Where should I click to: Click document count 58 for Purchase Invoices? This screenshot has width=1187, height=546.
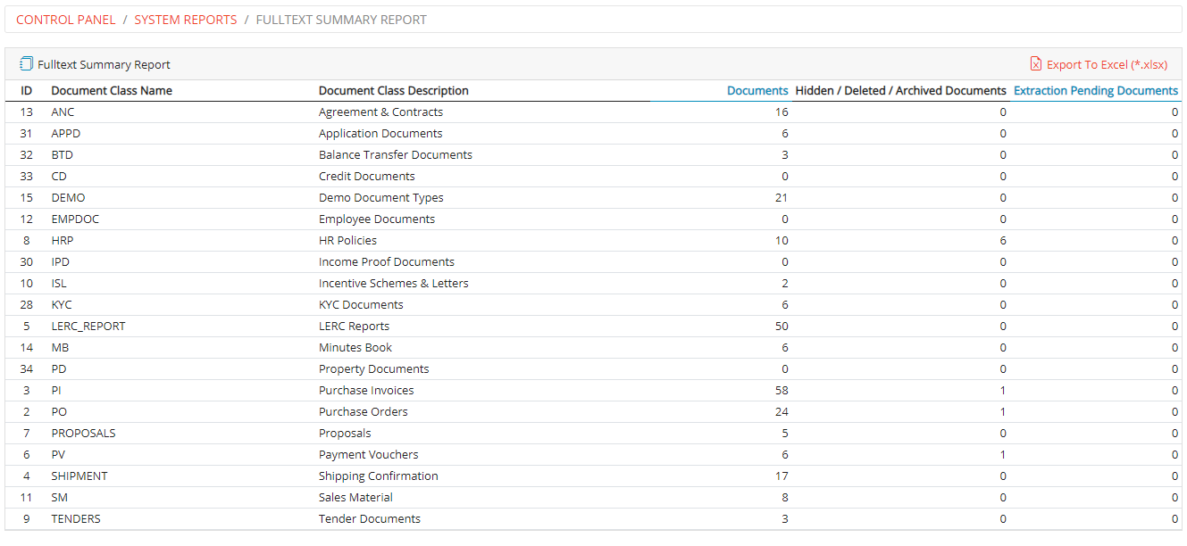tap(782, 391)
